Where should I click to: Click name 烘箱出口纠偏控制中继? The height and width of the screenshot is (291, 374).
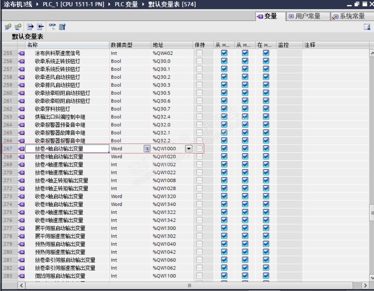(x=60, y=117)
